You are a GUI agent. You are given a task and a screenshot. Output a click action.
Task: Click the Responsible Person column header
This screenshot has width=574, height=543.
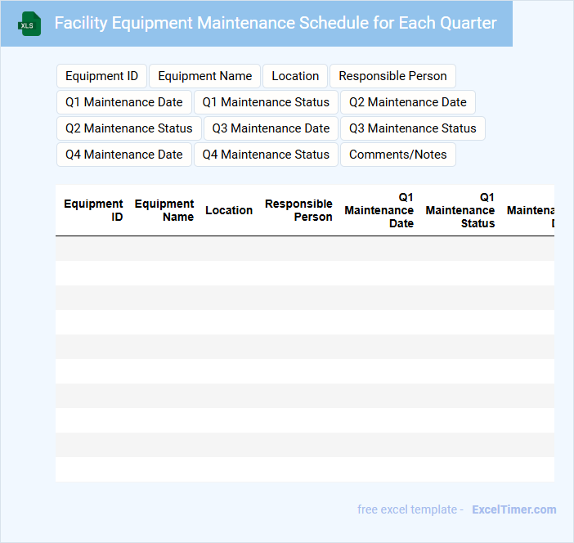pos(298,210)
